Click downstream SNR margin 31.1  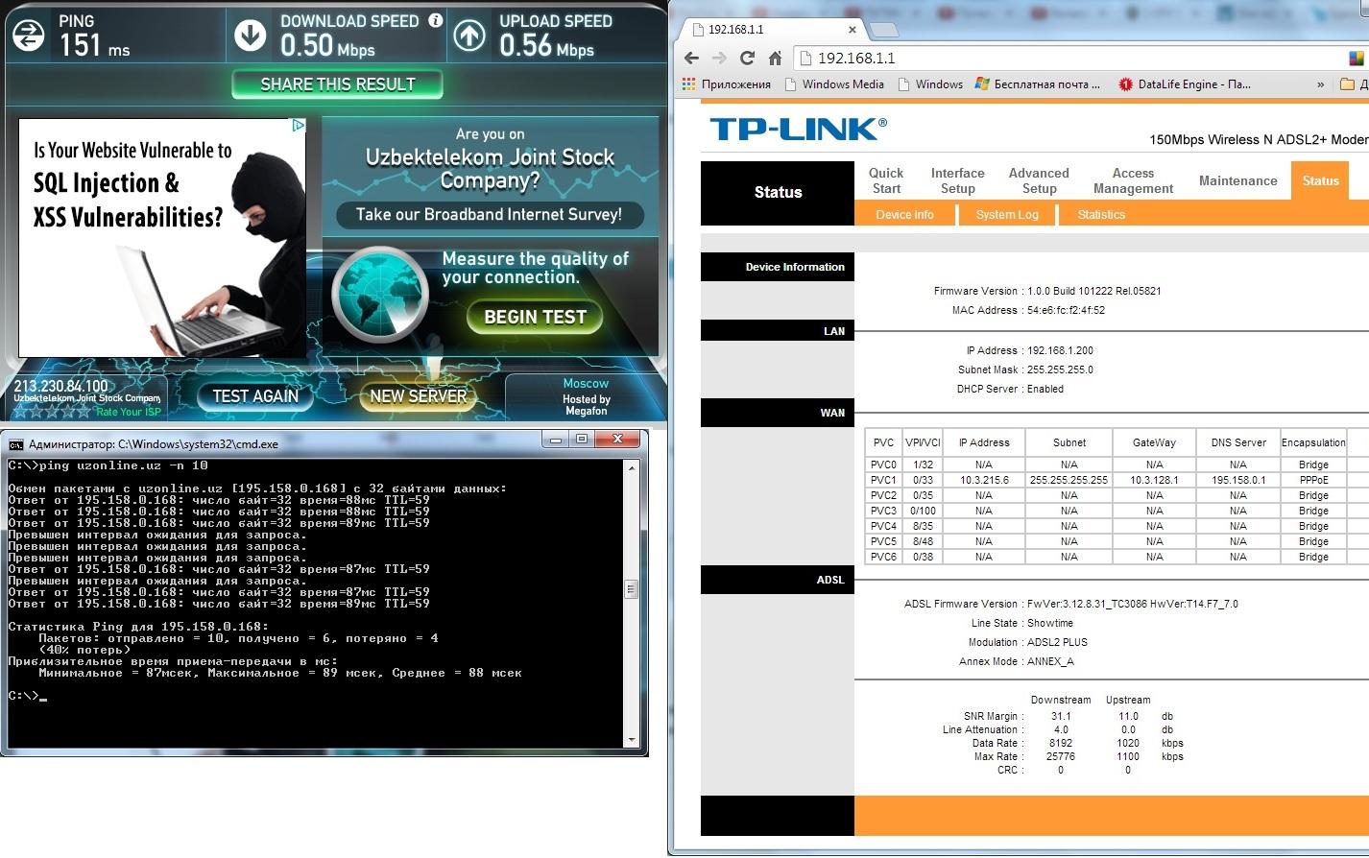pos(1061,716)
